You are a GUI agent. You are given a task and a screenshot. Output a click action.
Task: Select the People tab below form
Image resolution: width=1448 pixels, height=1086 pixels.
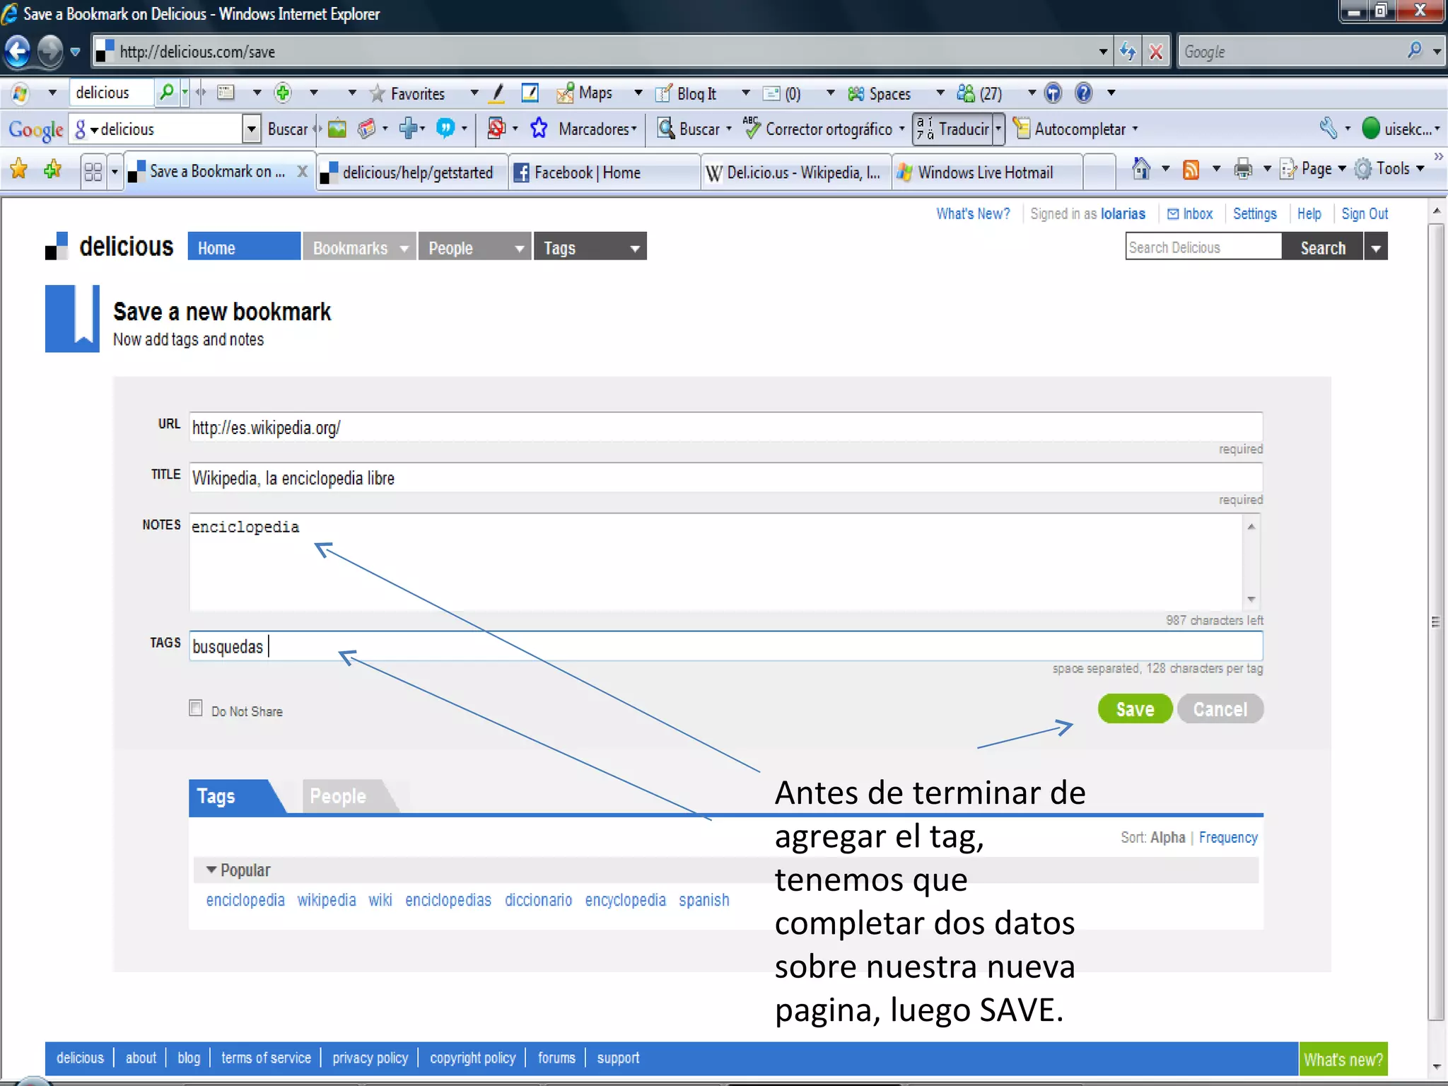pos(338,796)
